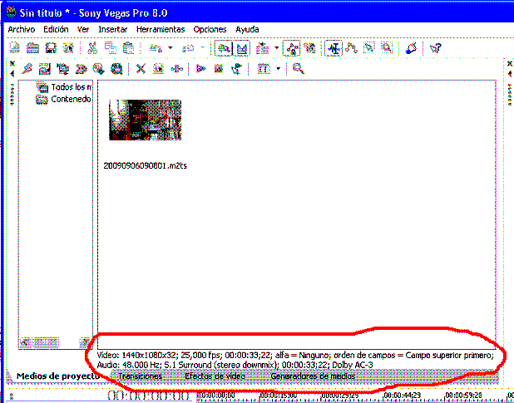Screen dimensions: 514x403
Task: Toggle the Automatic Crossfades toolbar button
Action: (x=242, y=49)
